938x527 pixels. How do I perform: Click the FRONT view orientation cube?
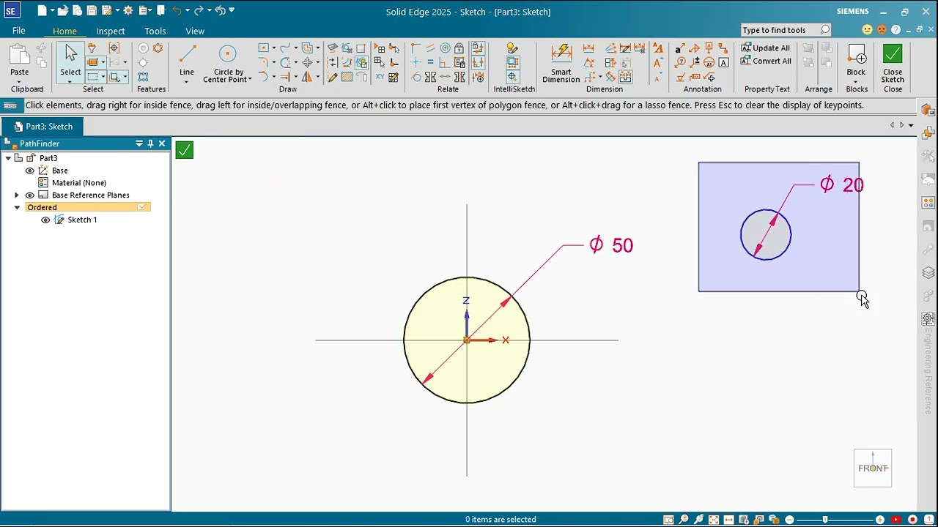pyautogui.click(x=873, y=468)
